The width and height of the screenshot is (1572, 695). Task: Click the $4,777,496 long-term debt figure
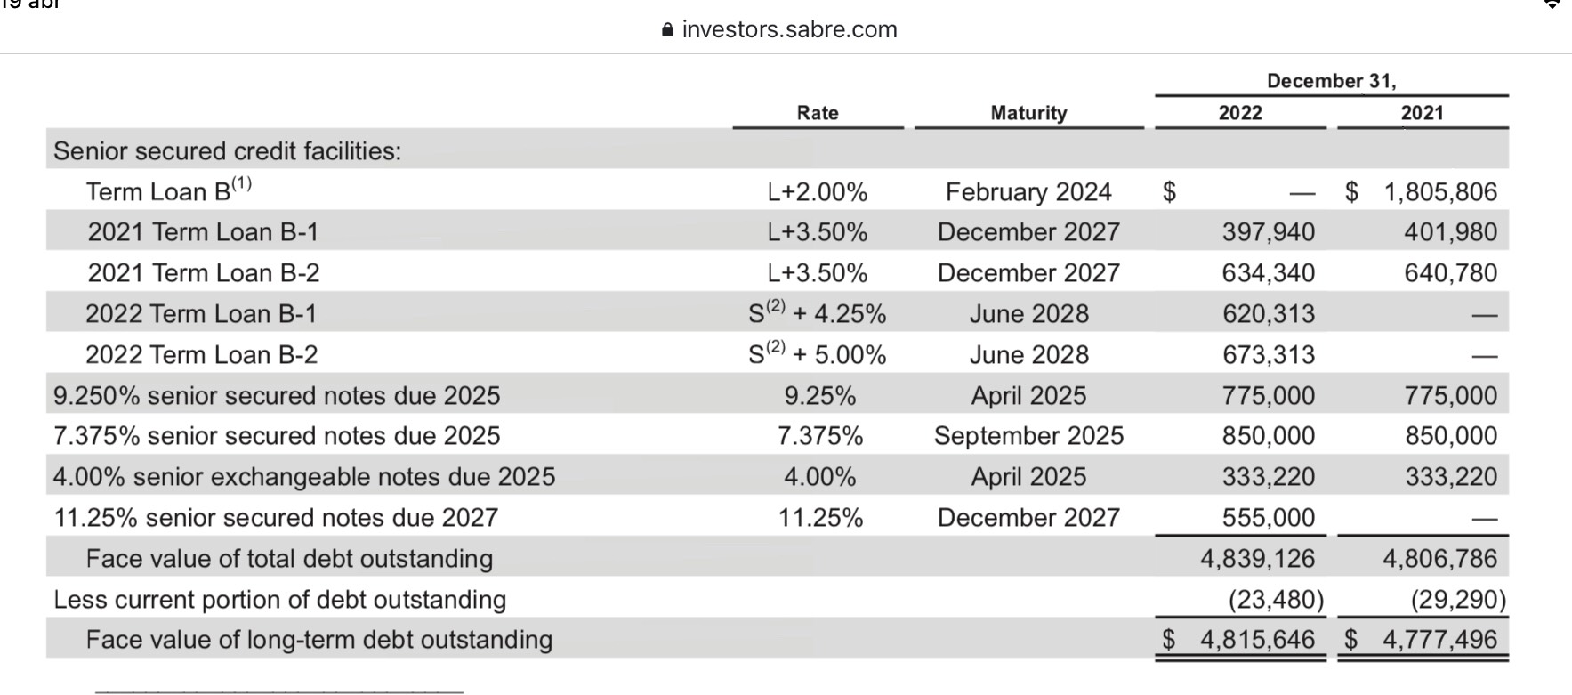pyautogui.click(x=1422, y=639)
